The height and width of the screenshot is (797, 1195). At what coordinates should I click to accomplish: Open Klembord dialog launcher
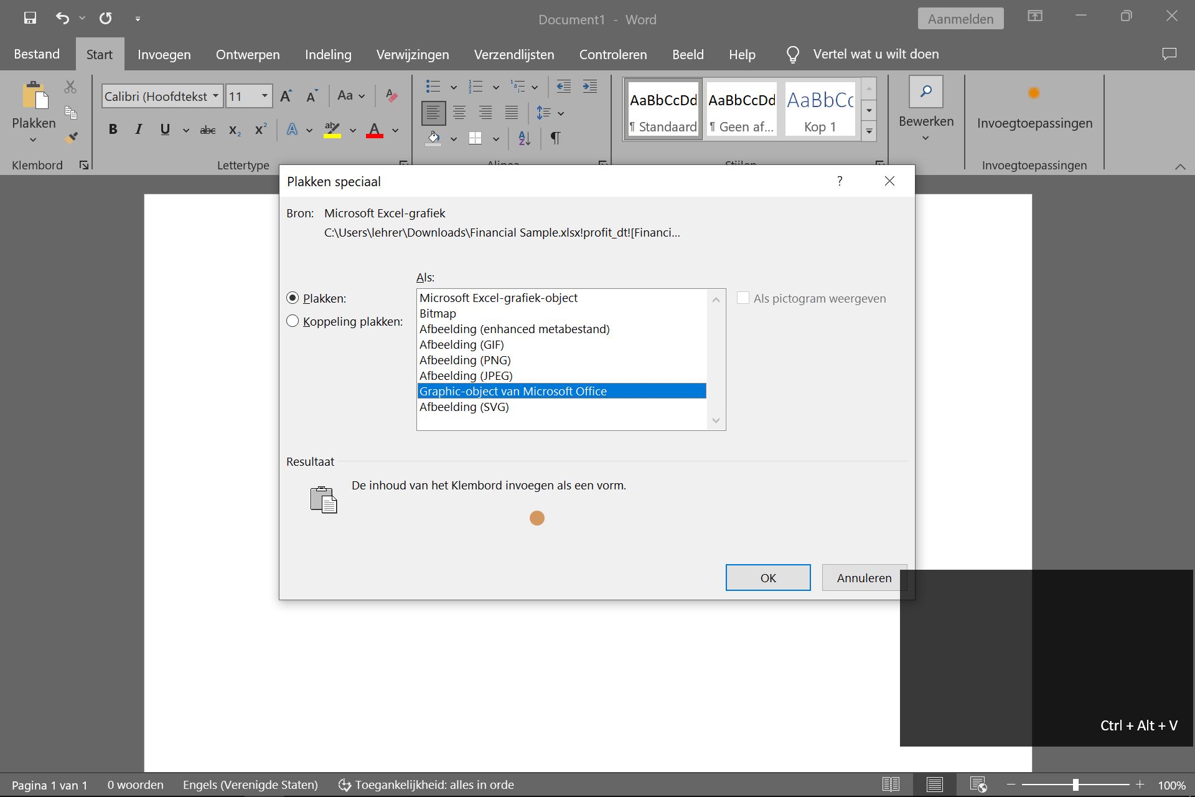click(84, 165)
